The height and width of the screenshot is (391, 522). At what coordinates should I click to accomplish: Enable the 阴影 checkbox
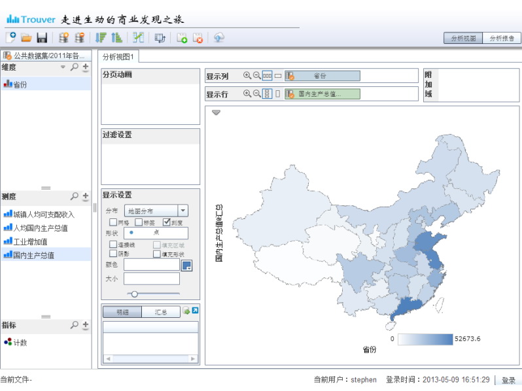113,254
